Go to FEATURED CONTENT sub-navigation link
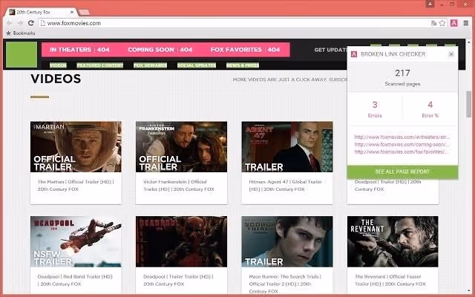Image resolution: width=475 pixels, height=297 pixels. [100, 65]
